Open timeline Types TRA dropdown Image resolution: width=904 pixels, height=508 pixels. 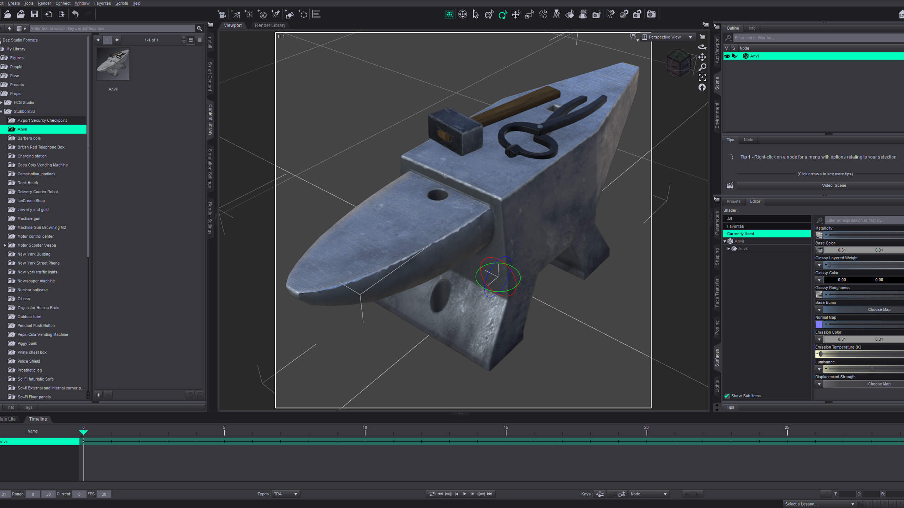[286, 494]
